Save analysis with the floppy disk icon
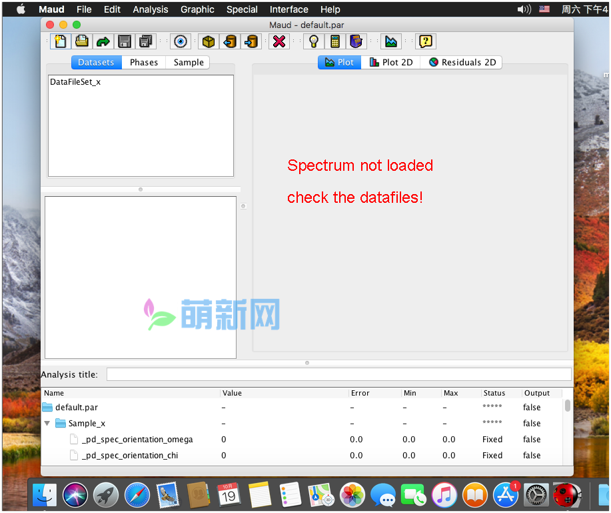The height and width of the screenshot is (513, 611). [125, 41]
